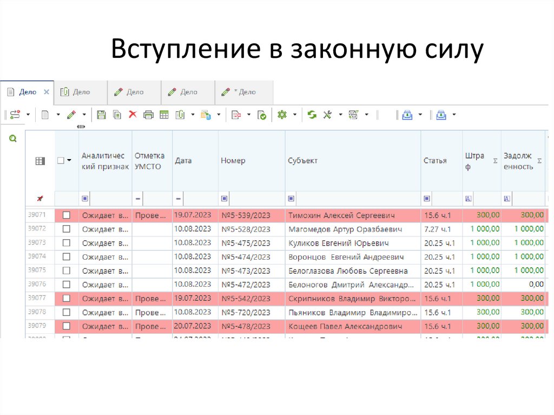554x415 pixels.
Task: Delete record with the red X icon
Action: coord(133,115)
